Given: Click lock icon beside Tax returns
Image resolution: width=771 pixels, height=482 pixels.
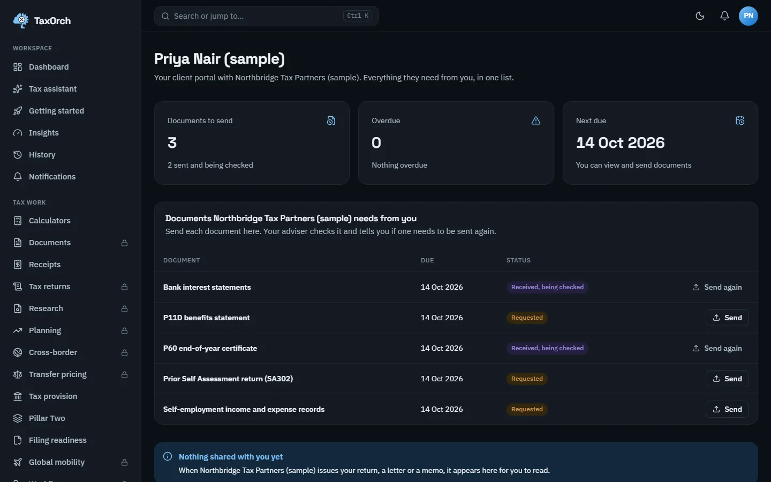Looking at the screenshot, I should (x=124, y=287).
